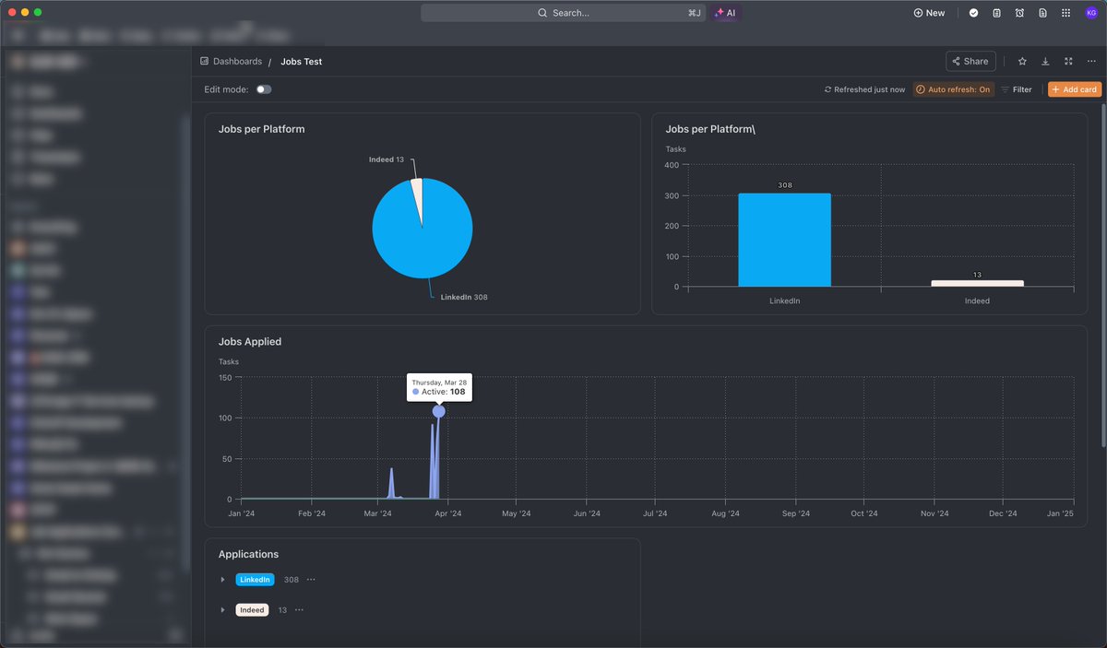Open the dashboard more options ellipsis
Image resolution: width=1107 pixels, height=648 pixels.
pyautogui.click(x=1091, y=62)
